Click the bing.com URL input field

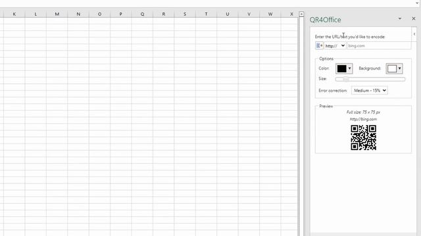coord(379,46)
